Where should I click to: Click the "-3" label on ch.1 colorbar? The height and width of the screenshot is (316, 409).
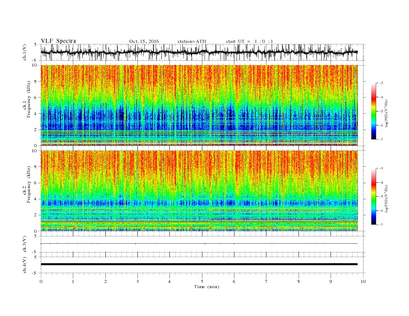[381, 83]
